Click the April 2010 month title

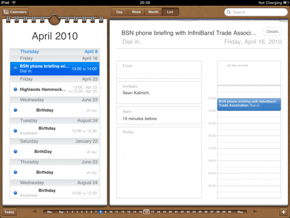55,36
